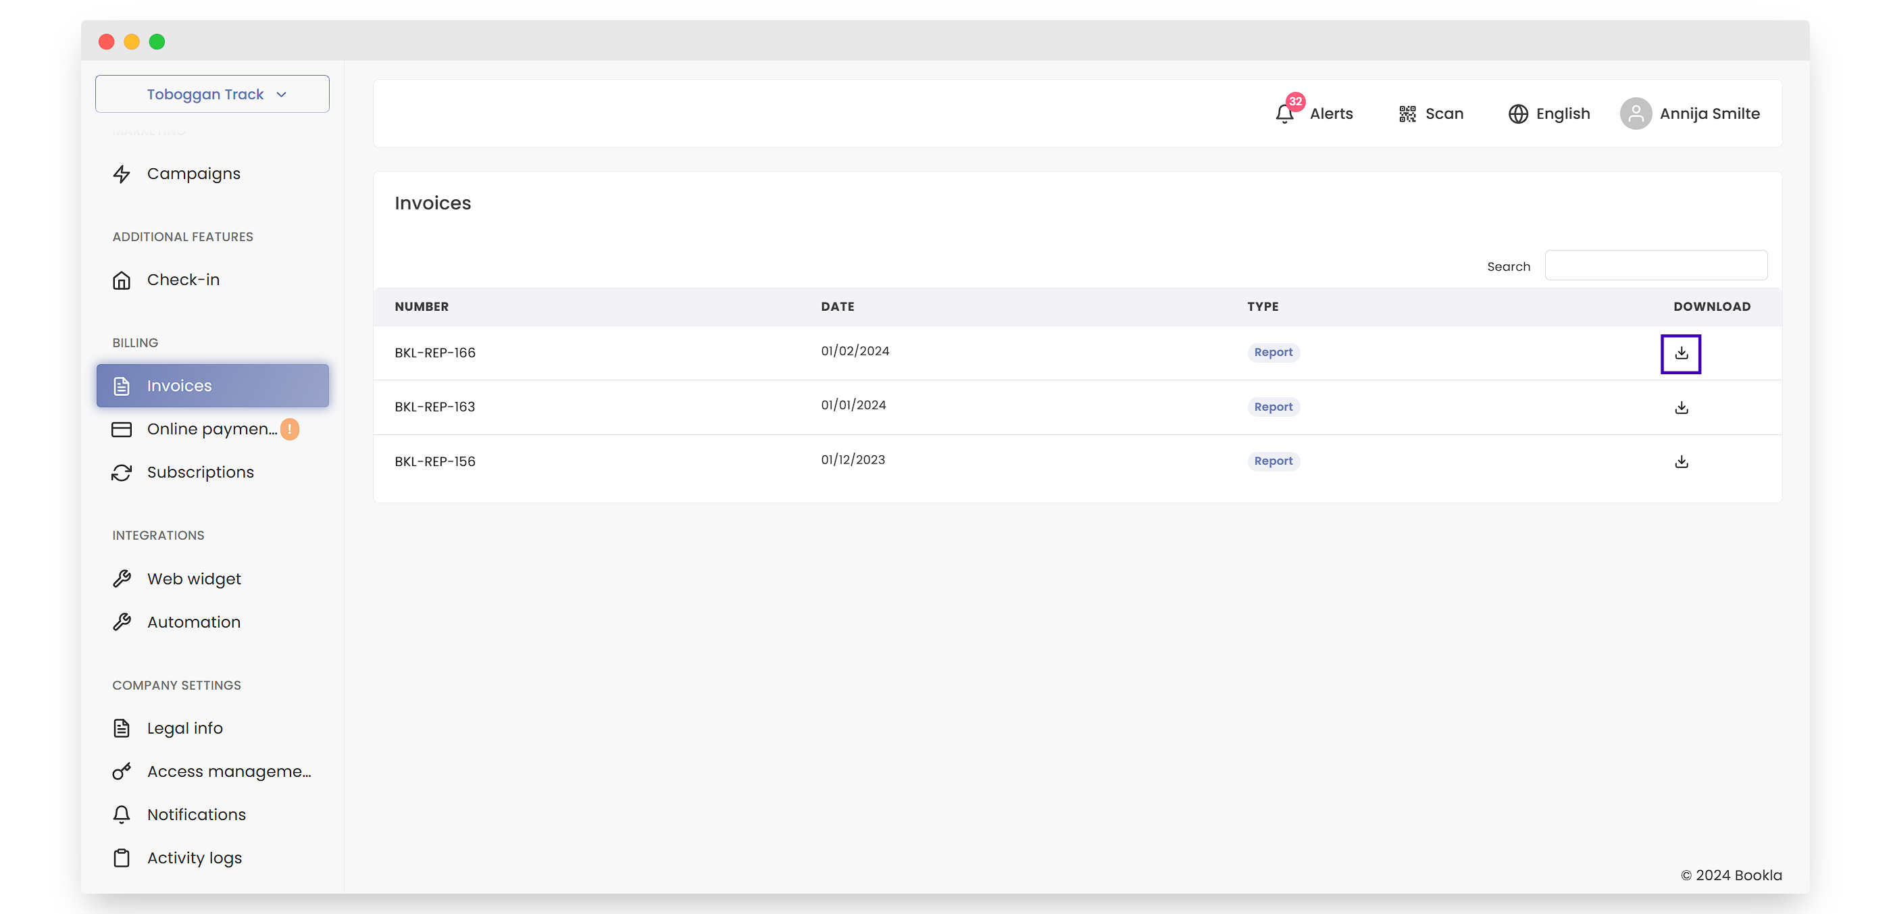Click the Scan QR code icon
This screenshot has width=1891, height=914.
1407,113
